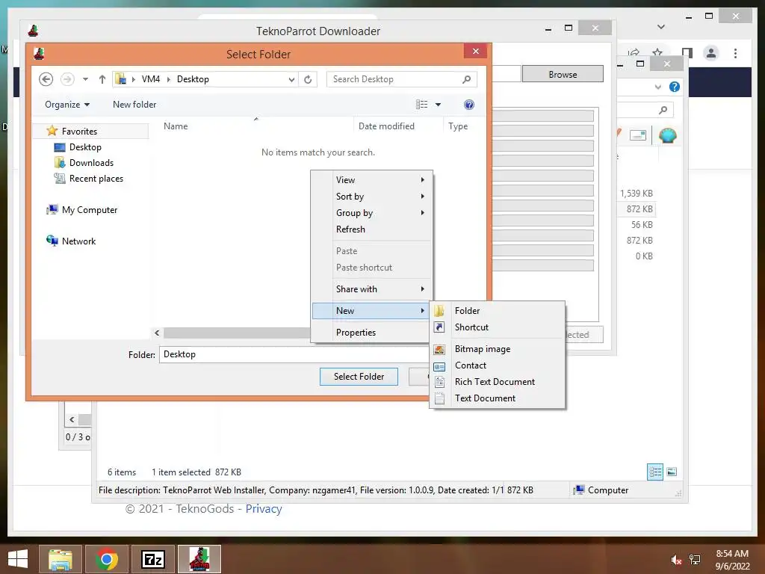The width and height of the screenshot is (765, 574).
Task: Open the Group by submenu
Action: tap(372, 213)
